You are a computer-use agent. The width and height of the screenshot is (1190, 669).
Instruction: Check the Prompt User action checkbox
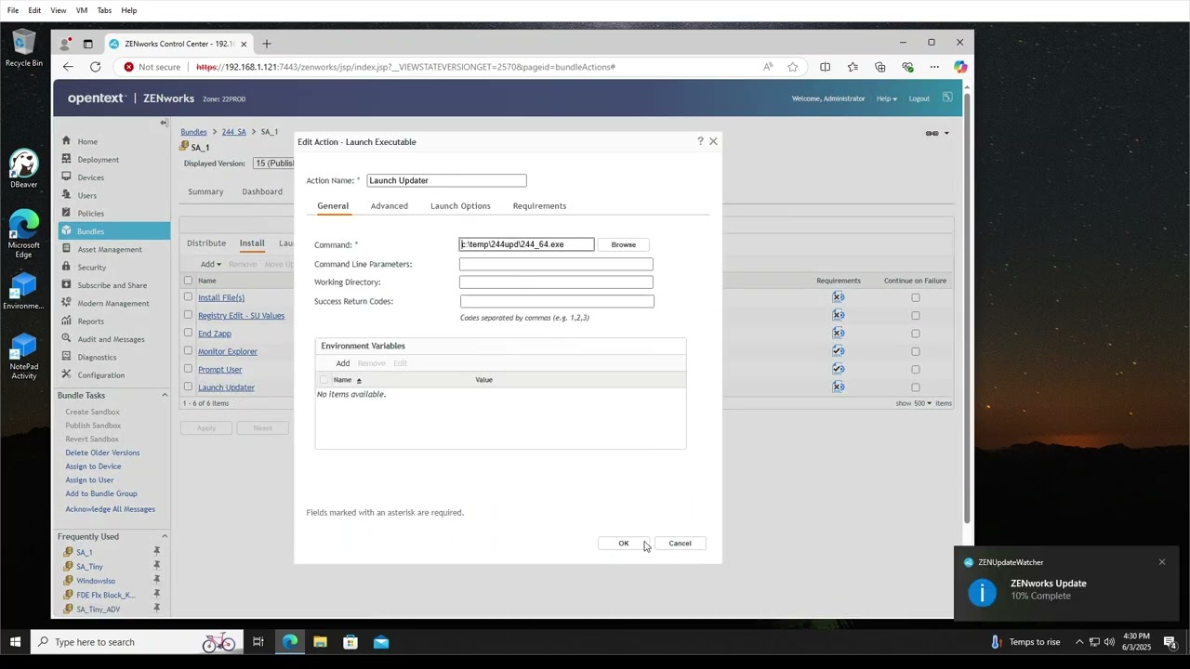[188, 369]
